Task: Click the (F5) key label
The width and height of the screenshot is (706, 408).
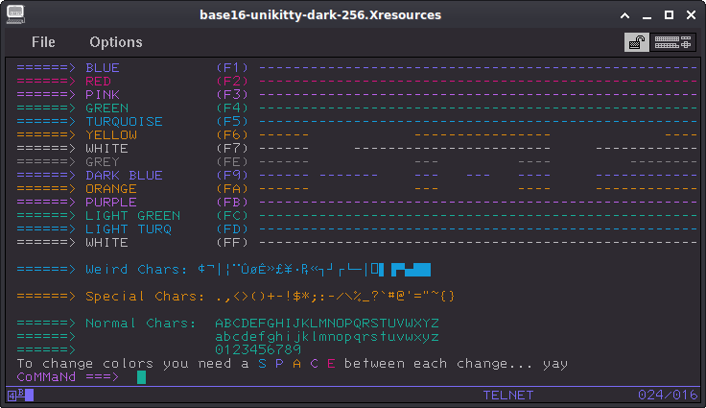Action: pos(232,122)
